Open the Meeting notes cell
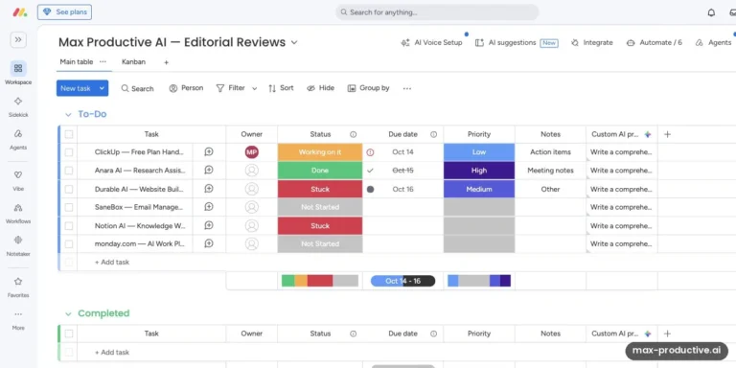This screenshot has width=736, height=368. [x=550, y=171]
